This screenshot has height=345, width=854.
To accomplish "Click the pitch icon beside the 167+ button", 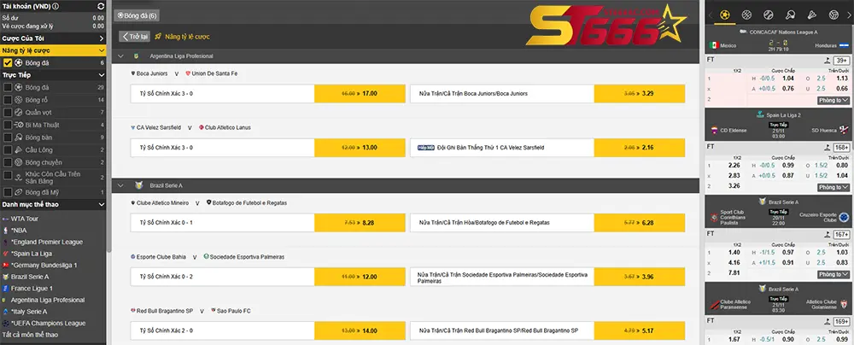I will (828, 234).
